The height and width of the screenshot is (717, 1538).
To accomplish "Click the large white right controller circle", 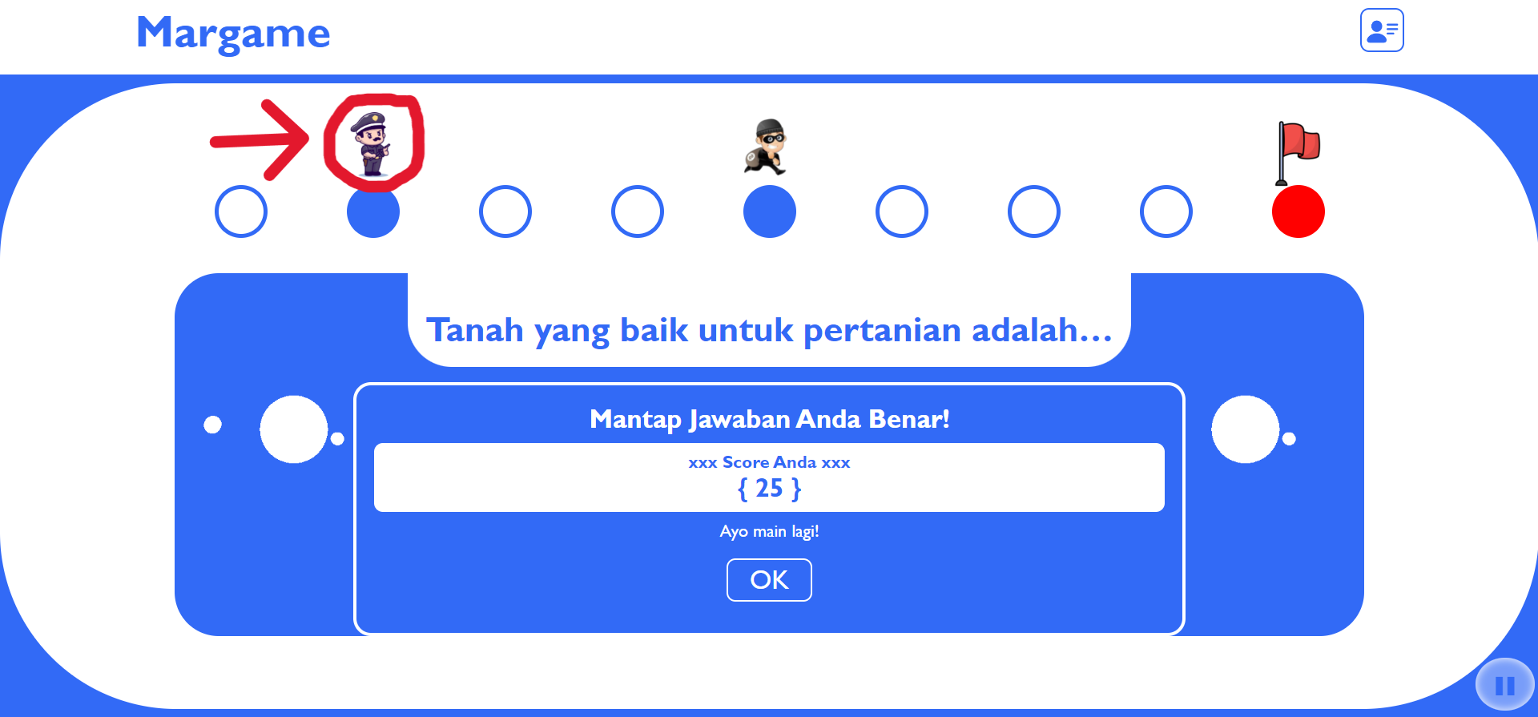I will click(x=1246, y=429).
